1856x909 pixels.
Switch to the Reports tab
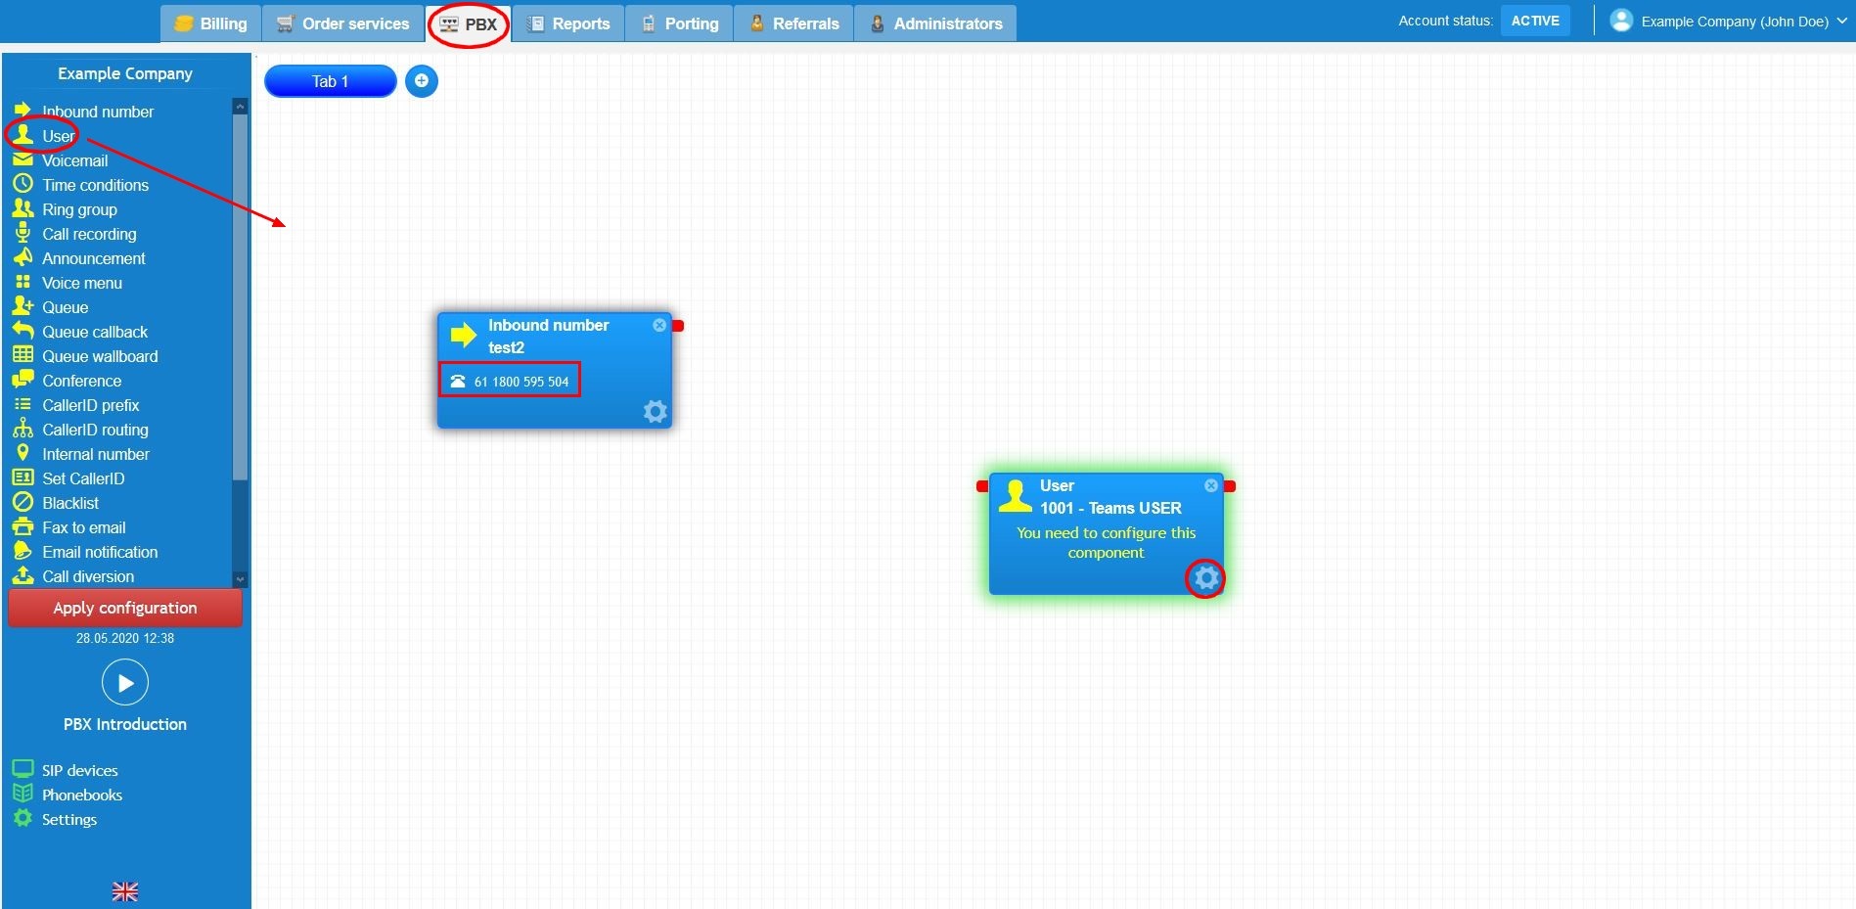[x=567, y=23]
